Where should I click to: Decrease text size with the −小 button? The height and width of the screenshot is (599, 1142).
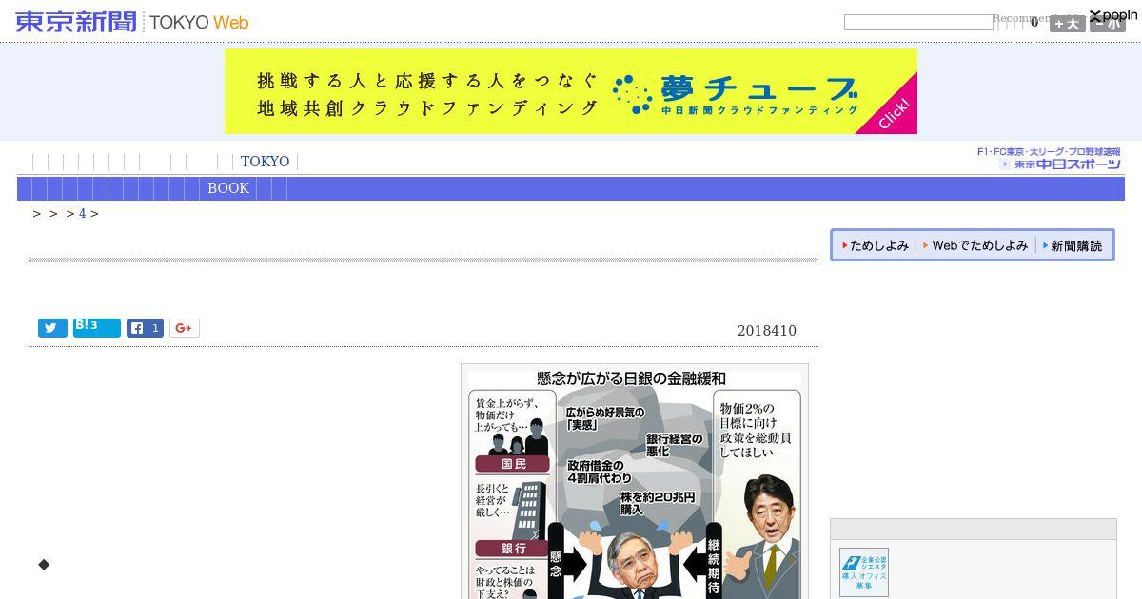(x=1108, y=24)
